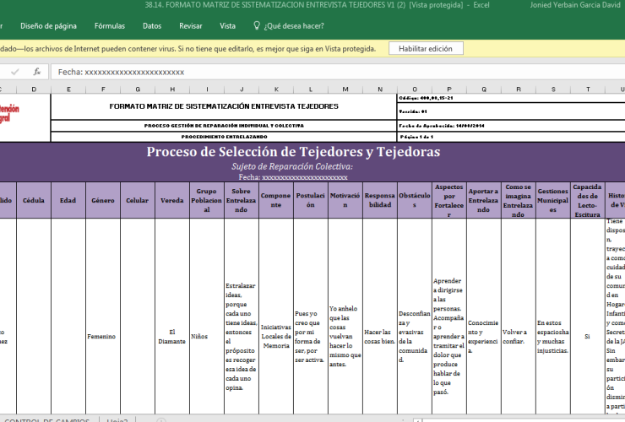The height and width of the screenshot is (422, 625).
Task: Click the Celular column heading cell
Action: pos(138,200)
